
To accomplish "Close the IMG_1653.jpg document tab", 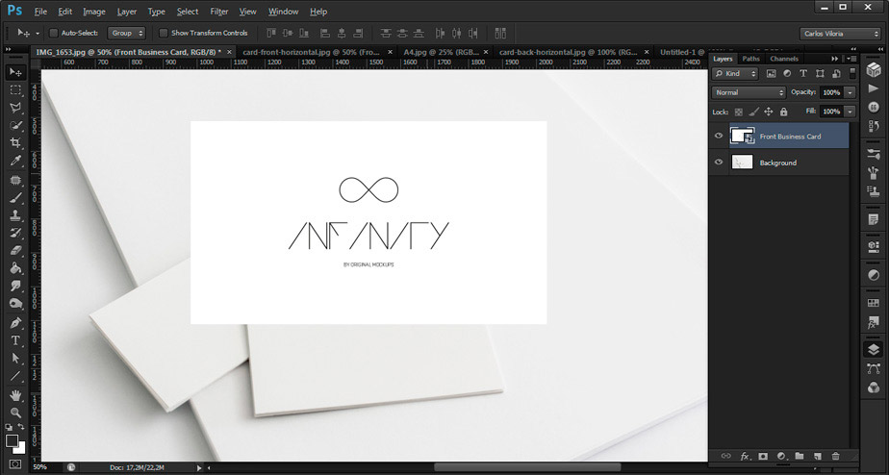I will click(x=229, y=52).
